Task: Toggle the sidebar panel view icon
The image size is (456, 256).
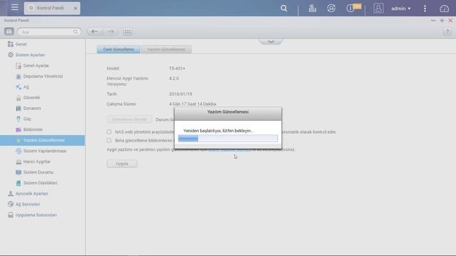Action: 9,31
